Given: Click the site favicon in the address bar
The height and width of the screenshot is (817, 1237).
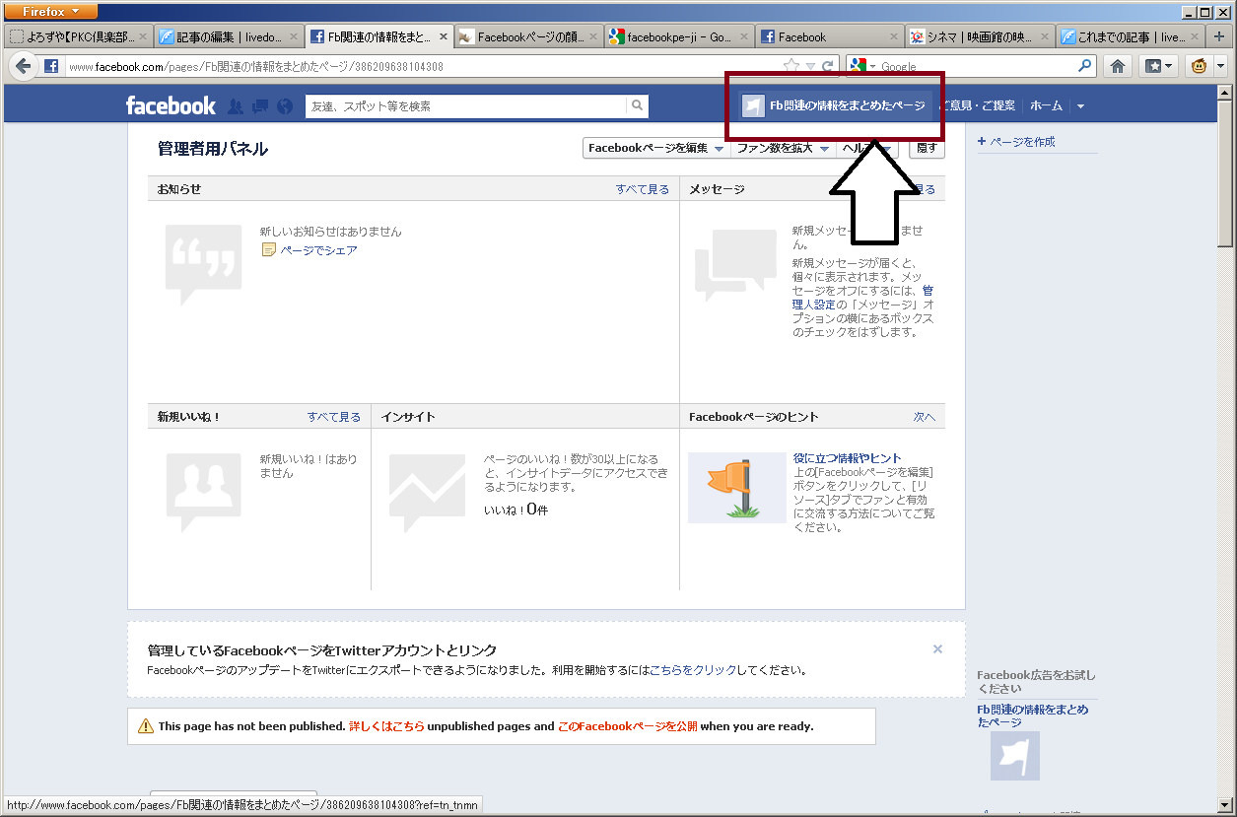Looking at the screenshot, I should 51,66.
